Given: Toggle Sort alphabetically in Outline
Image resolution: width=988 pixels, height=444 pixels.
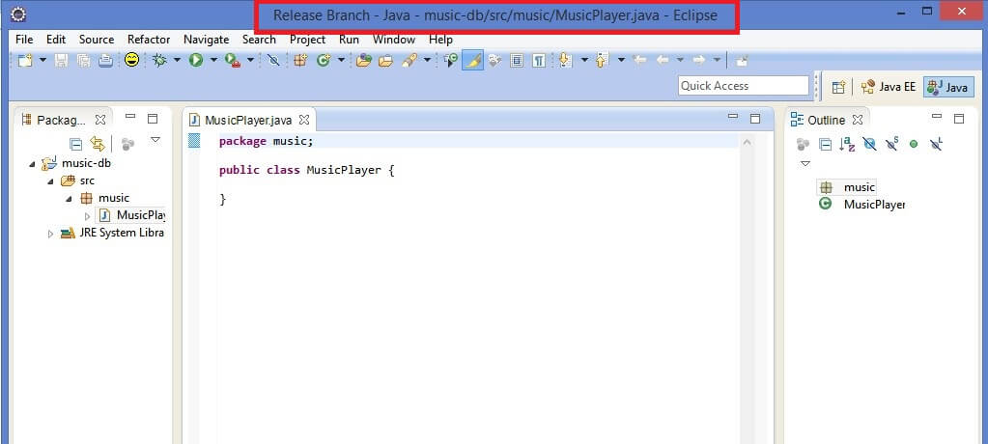Looking at the screenshot, I should click(x=847, y=144).
